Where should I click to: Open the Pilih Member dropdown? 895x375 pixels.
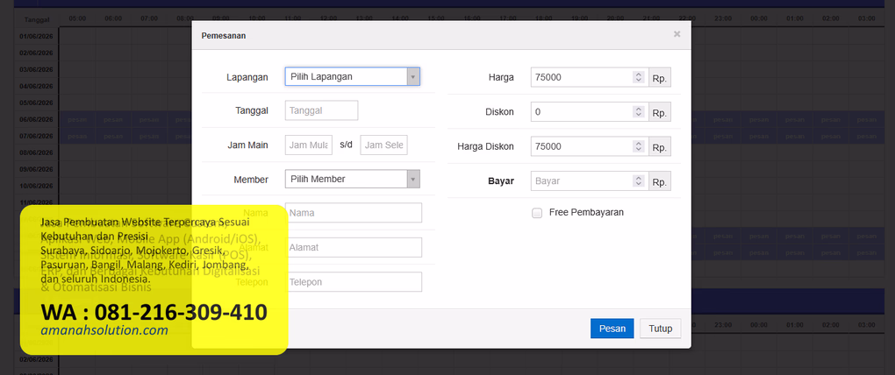click(352, 179)
